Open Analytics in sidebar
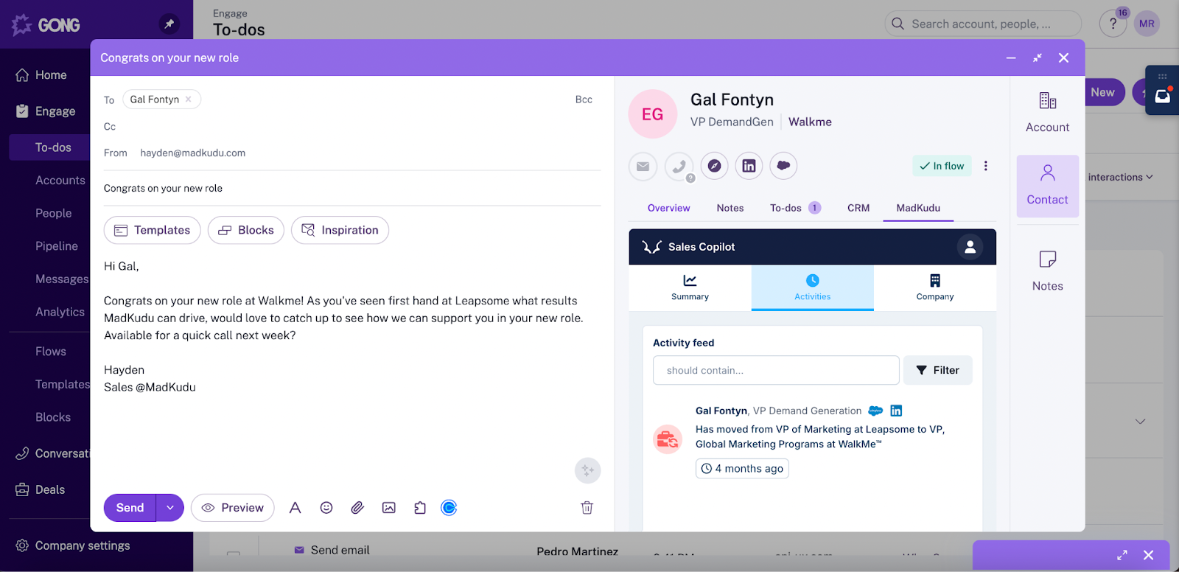Viewport: 1179px width, 572px height. [60, 312]
